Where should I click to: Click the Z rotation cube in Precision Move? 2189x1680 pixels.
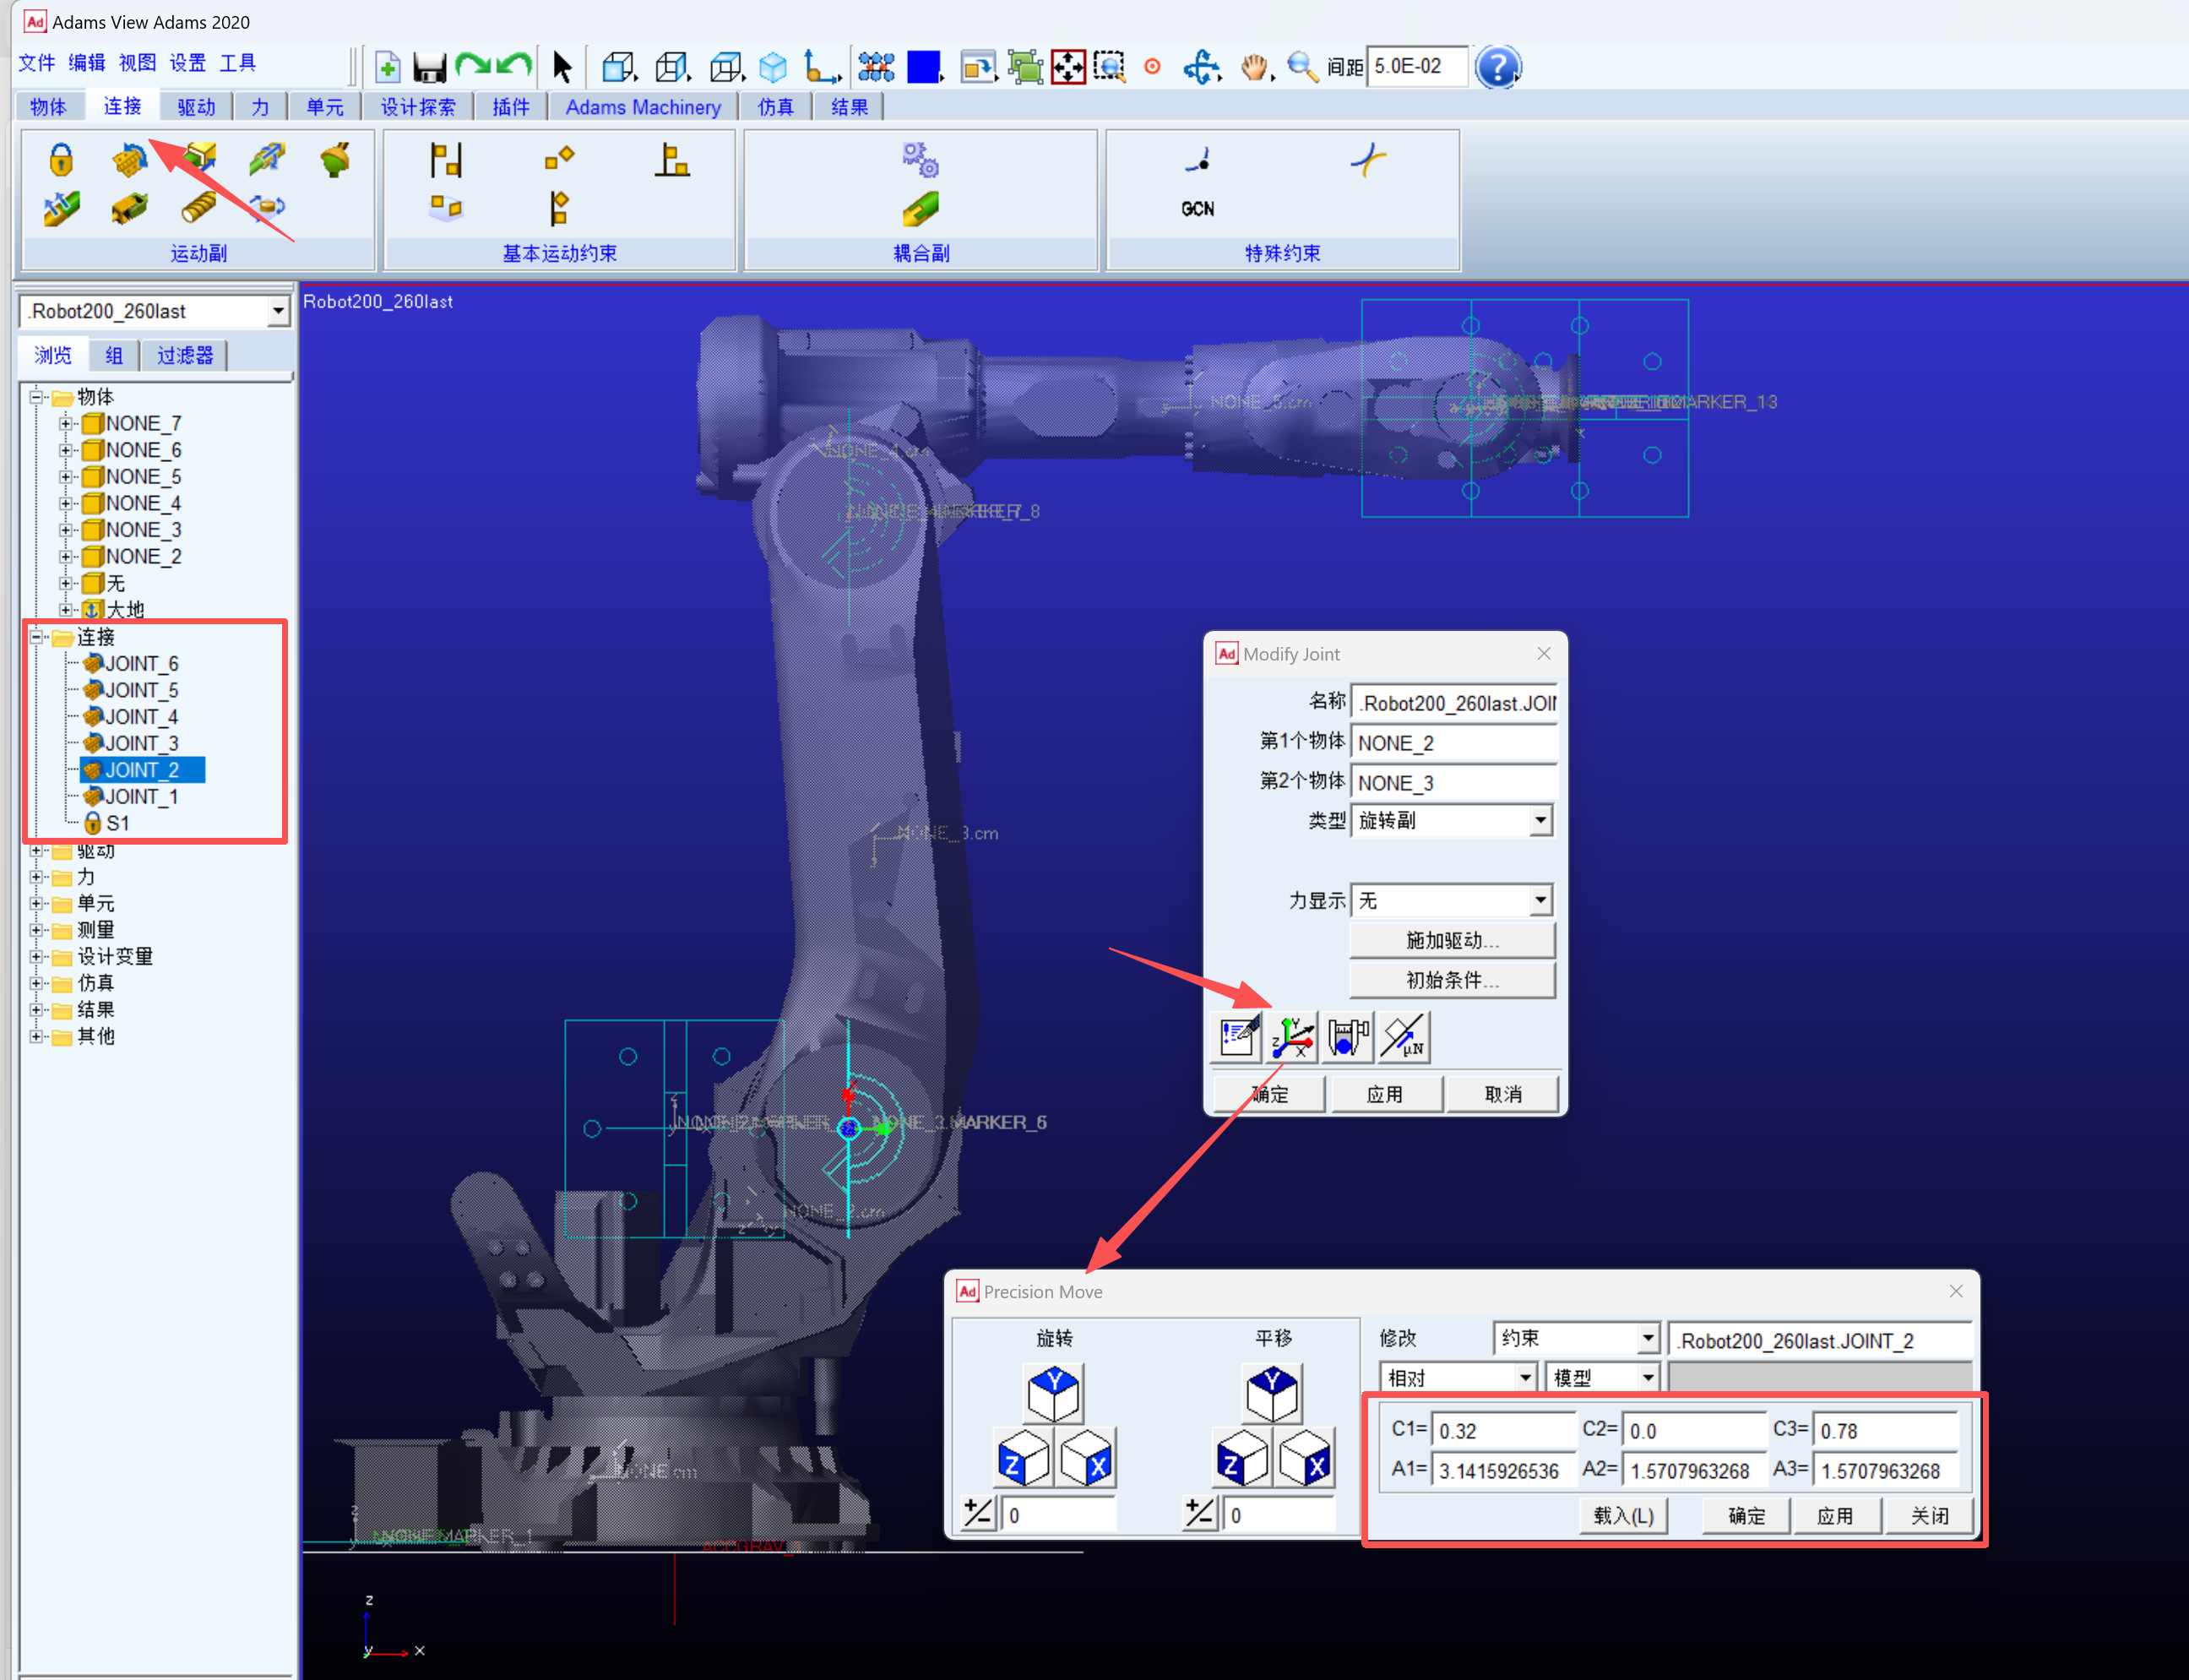point(1023,1459)
